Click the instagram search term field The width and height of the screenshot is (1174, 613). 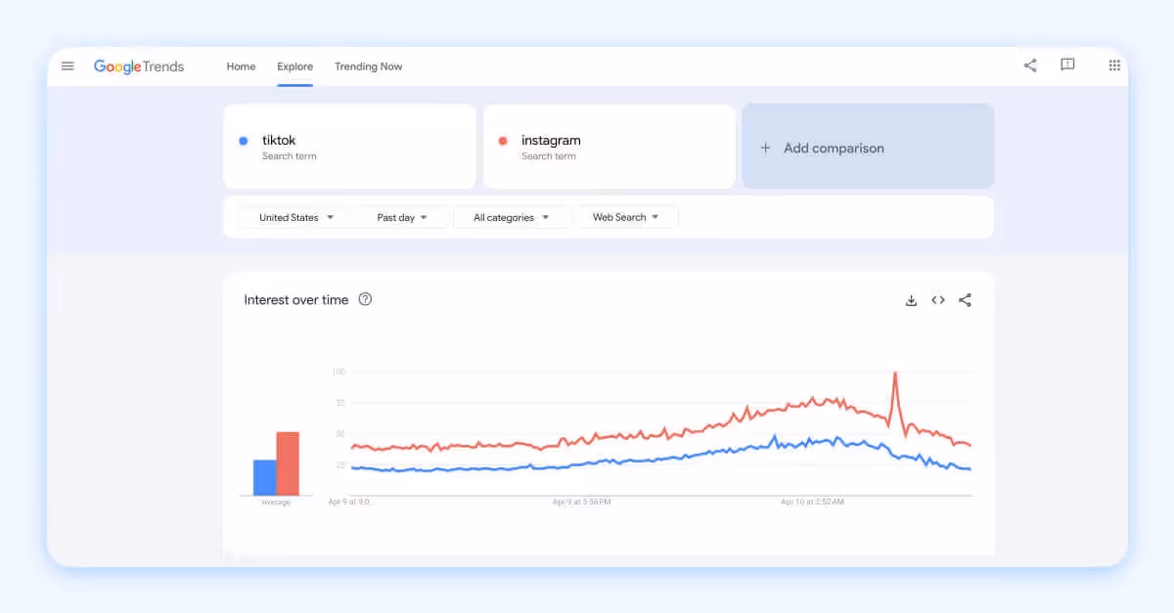tap(609, 147)
